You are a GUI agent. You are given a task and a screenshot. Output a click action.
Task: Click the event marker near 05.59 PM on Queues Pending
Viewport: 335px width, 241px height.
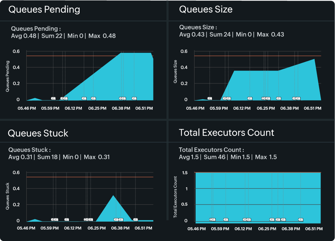pos(53,98)
